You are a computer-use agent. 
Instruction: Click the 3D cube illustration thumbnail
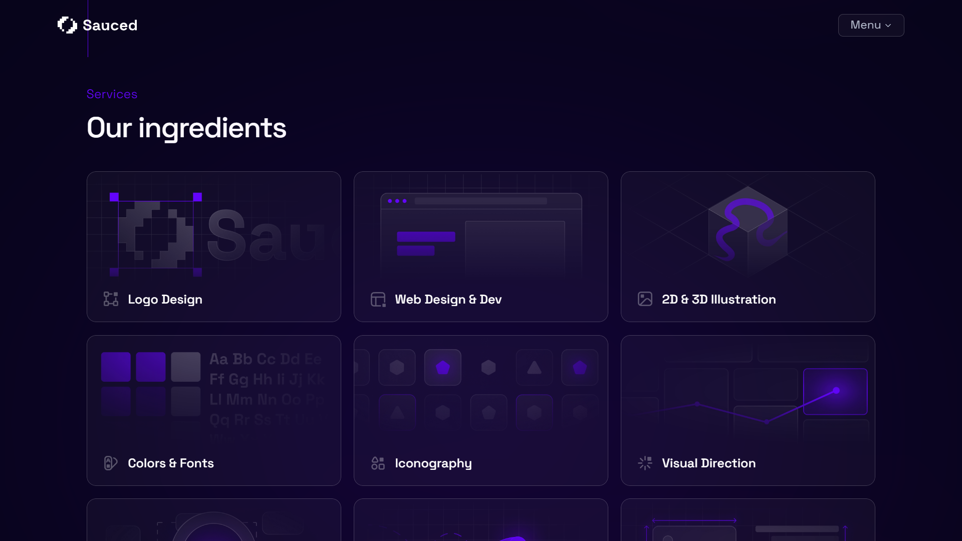point(748,230)
